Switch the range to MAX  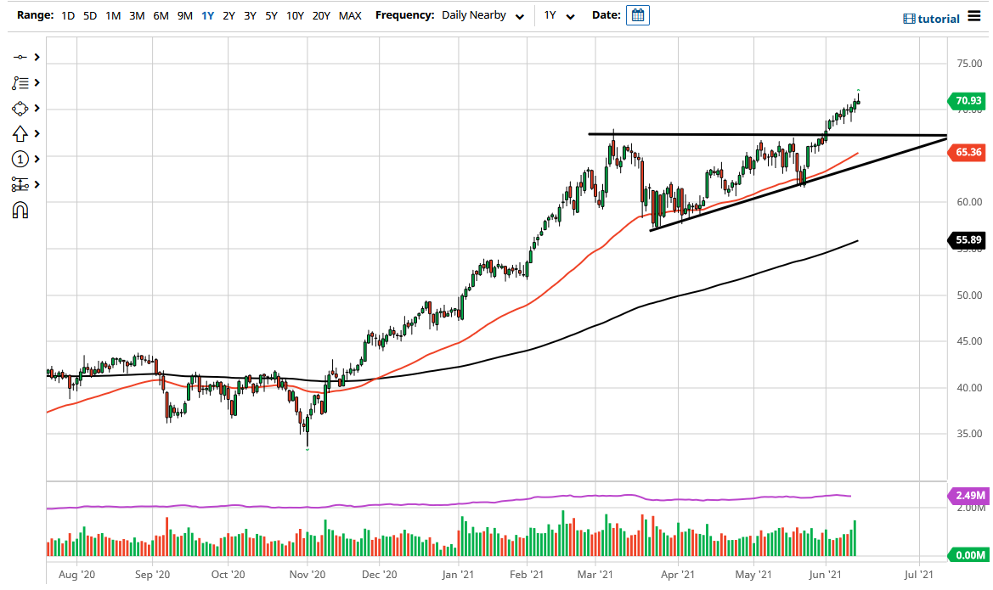[x=349, y=15]
